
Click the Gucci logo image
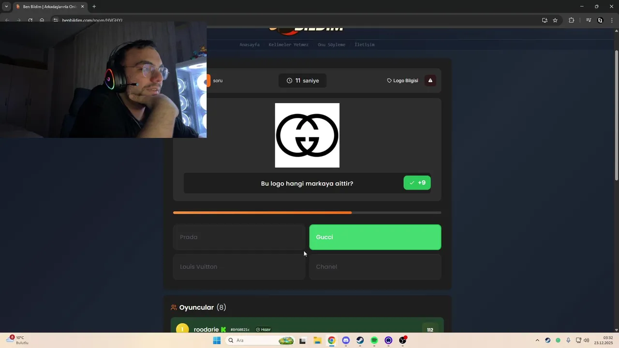(307, 135)
